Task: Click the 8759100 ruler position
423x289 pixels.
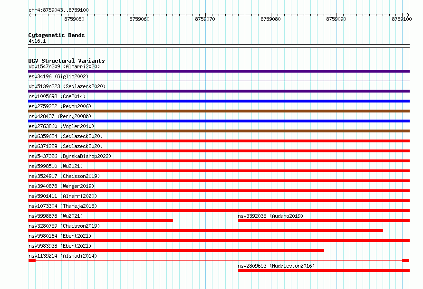Action: (402, 19)
